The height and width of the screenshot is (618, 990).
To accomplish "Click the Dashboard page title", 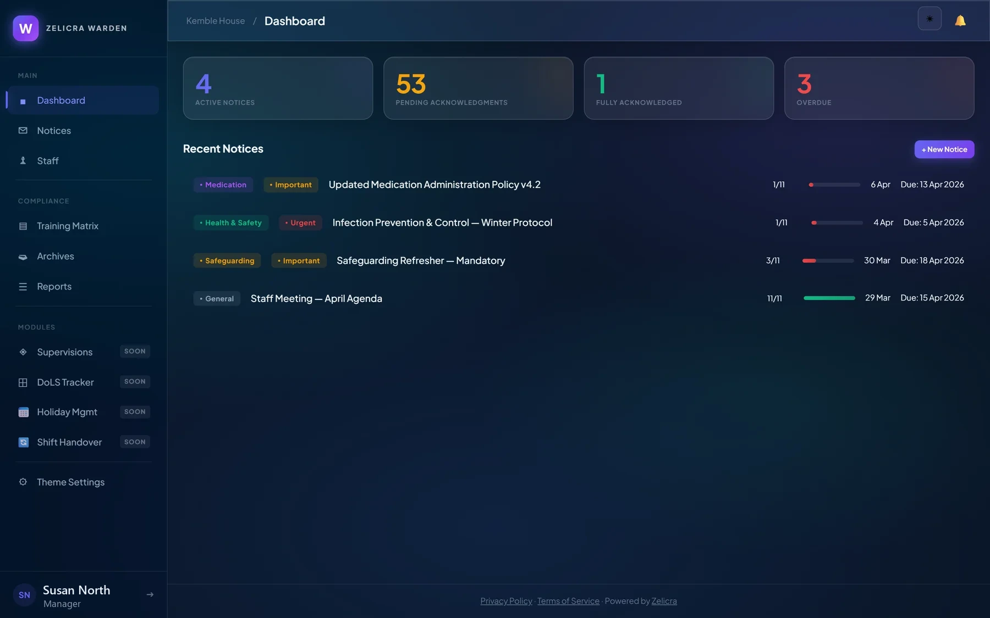I will pyautogui.click(x=295, y=21).
